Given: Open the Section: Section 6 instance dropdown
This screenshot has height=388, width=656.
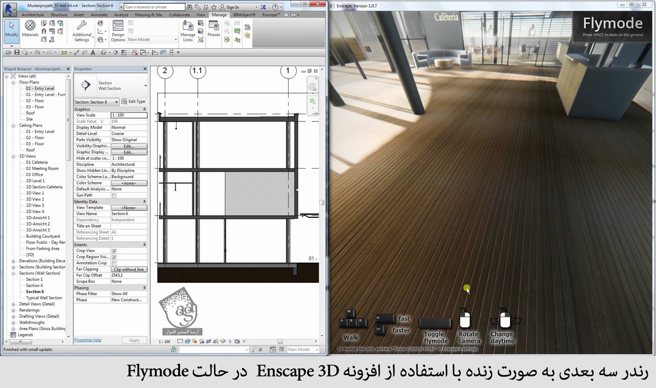Looking at the screenshot, I should pyautogui.click(x=96, y=102).
